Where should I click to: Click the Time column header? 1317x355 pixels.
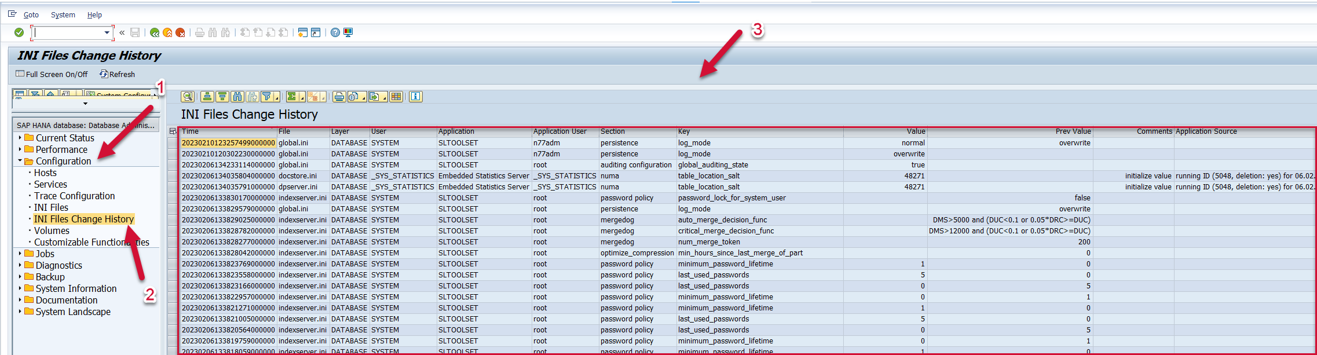190,131
